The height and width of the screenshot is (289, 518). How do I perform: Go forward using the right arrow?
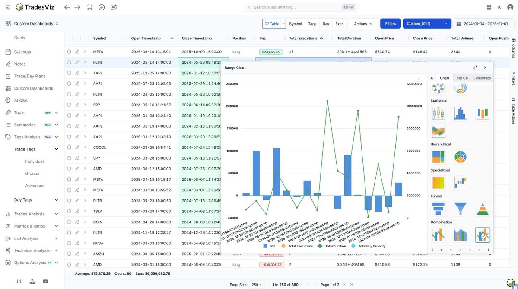(x=77, y=7)
